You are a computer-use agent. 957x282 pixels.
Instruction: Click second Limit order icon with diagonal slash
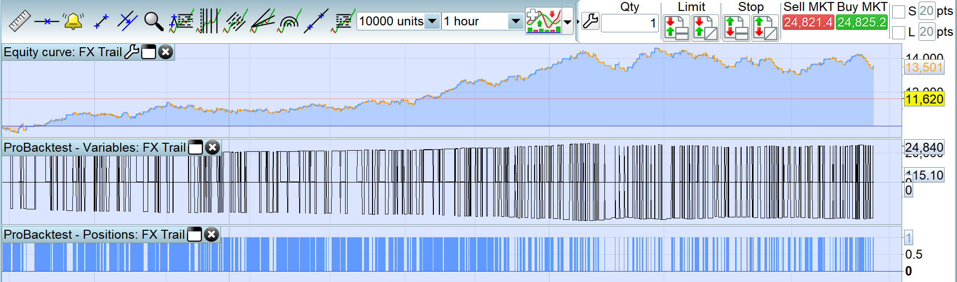tap(705, 28)
